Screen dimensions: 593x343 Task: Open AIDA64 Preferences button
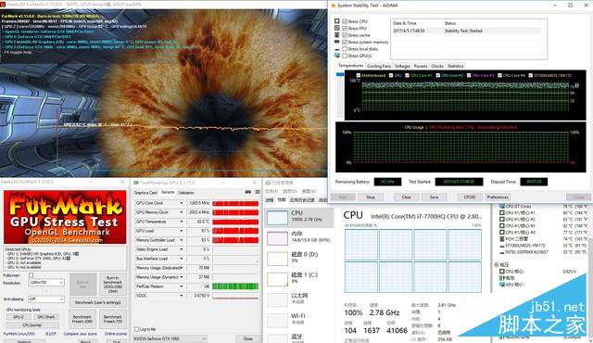tap(498, 197)
